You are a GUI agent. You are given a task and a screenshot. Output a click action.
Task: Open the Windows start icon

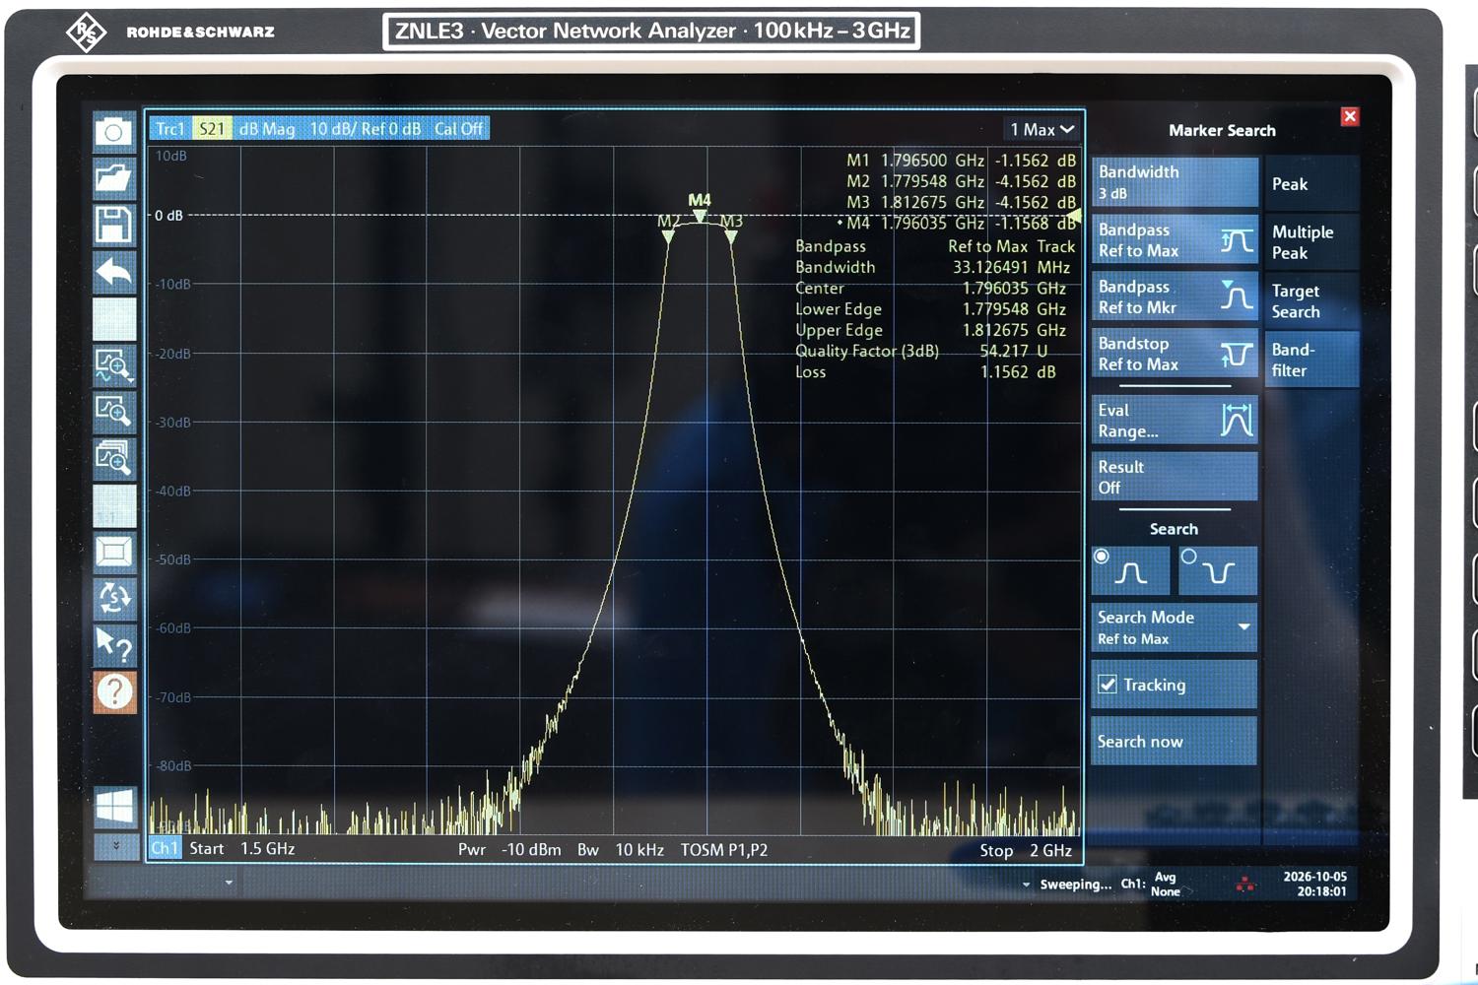point(114,808)
